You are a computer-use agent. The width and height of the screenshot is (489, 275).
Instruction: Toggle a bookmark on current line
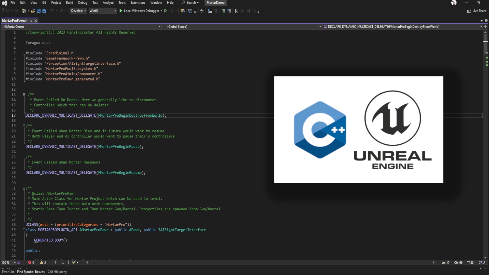237,11
